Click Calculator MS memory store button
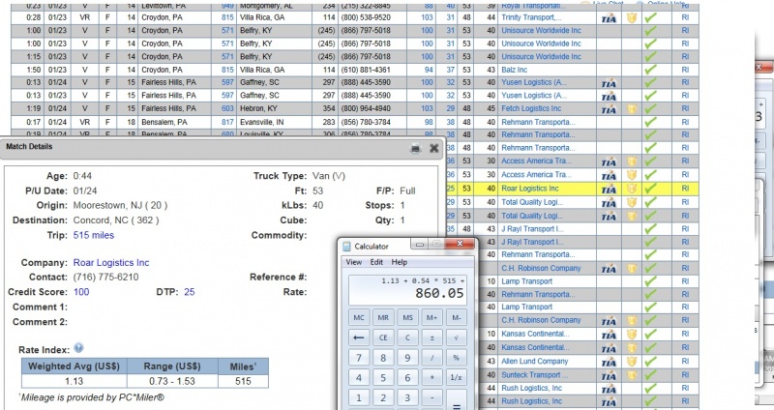Screen dimensions: 774x410 point(407,318)
